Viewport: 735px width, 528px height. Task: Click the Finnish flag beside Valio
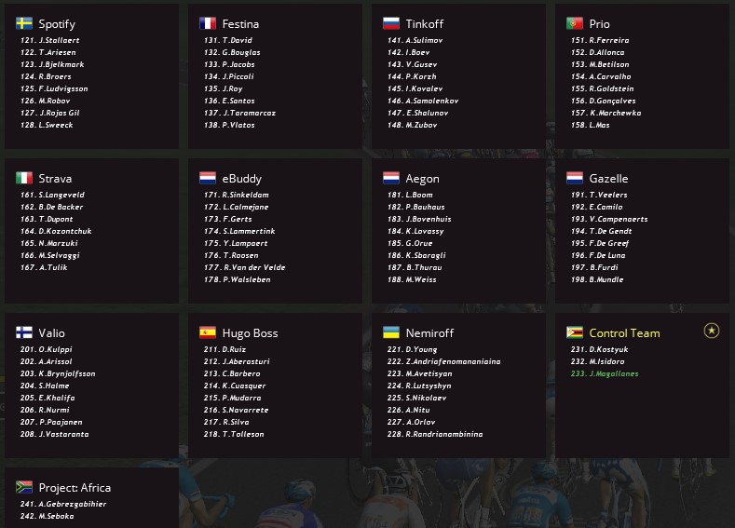point(24,332)
